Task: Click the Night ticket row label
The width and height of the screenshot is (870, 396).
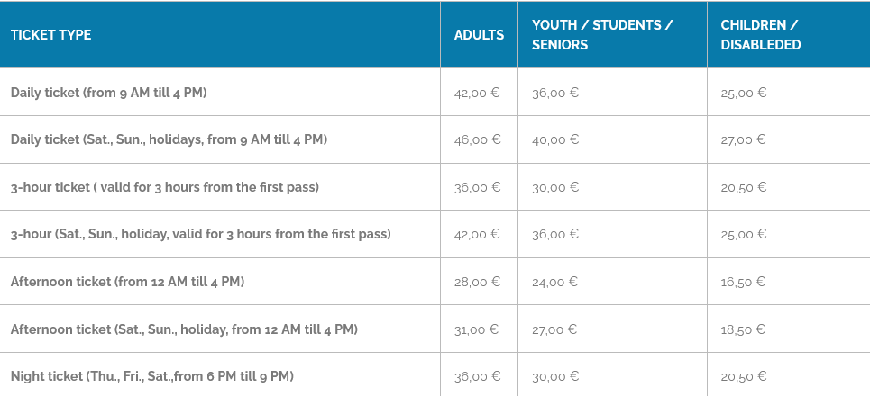Action: click(152, 376)
